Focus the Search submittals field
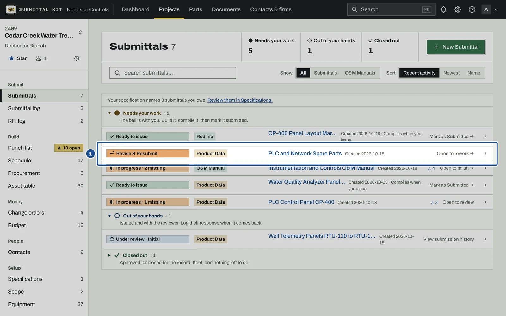 pyautogui.click(x=173, y=73)
